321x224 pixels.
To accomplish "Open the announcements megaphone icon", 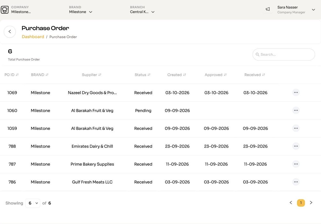I will (x=268, y=9).
